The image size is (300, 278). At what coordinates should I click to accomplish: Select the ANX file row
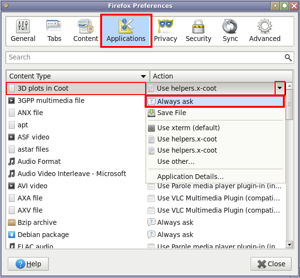coord(76,113)
